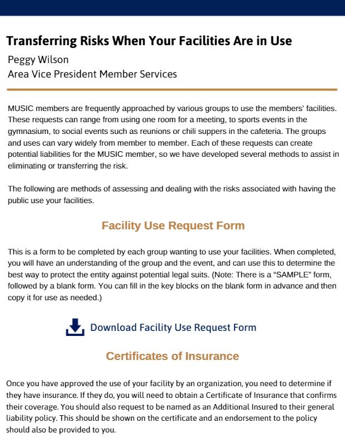Click the Certificates of Insurance heading
This screenshot has height=447, width=345.
click(173, 356)
